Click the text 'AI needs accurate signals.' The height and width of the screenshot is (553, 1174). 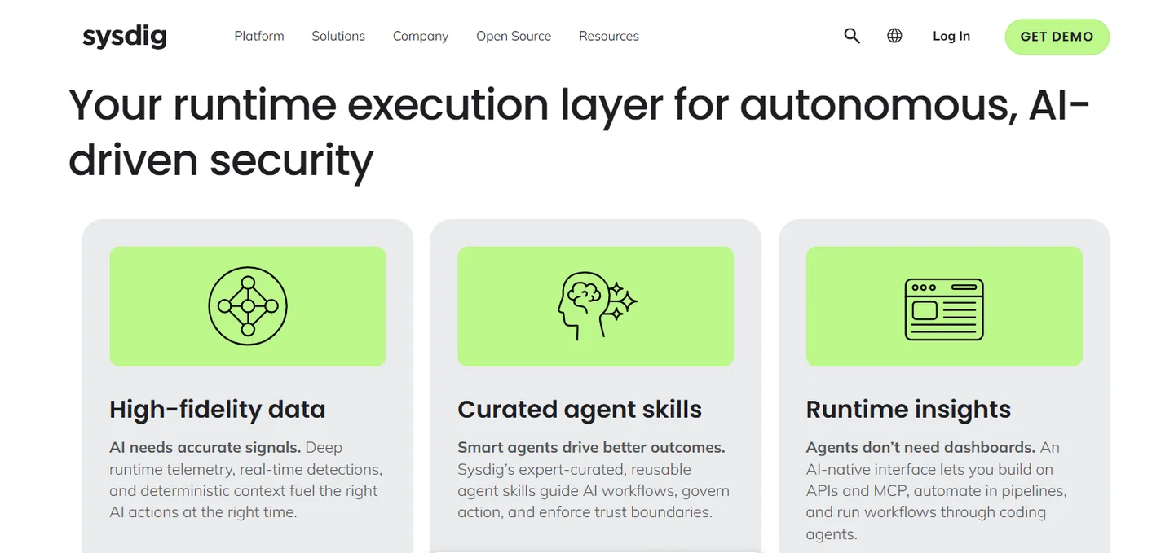click(x=205, y=447)
